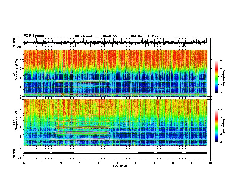
Task: Click time axis tick label "6"
Action: click(136, 163)
